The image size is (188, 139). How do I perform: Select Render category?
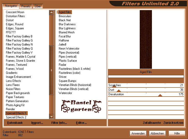coord(10,109)
